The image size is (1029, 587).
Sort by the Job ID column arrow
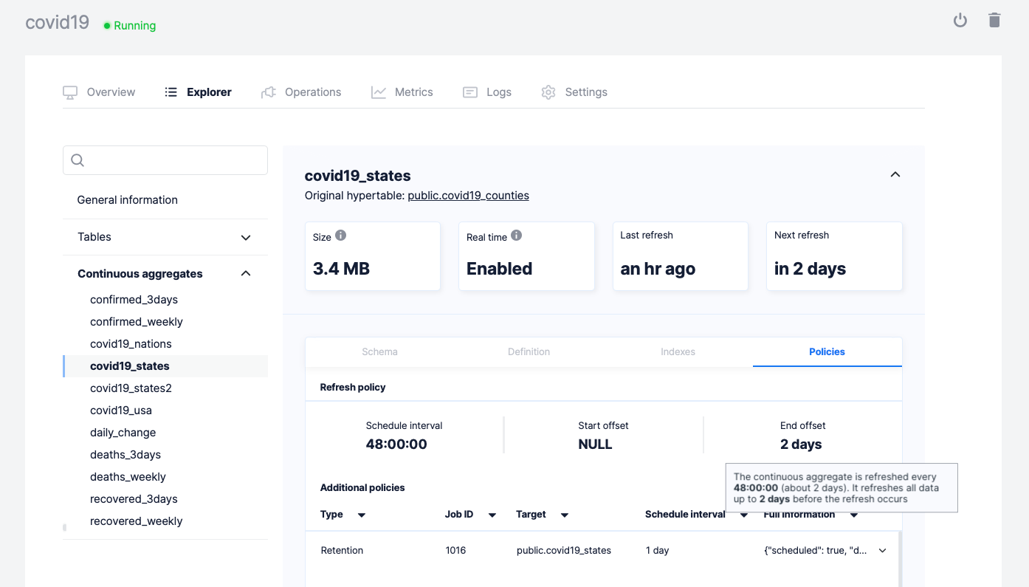pos(492,515)
